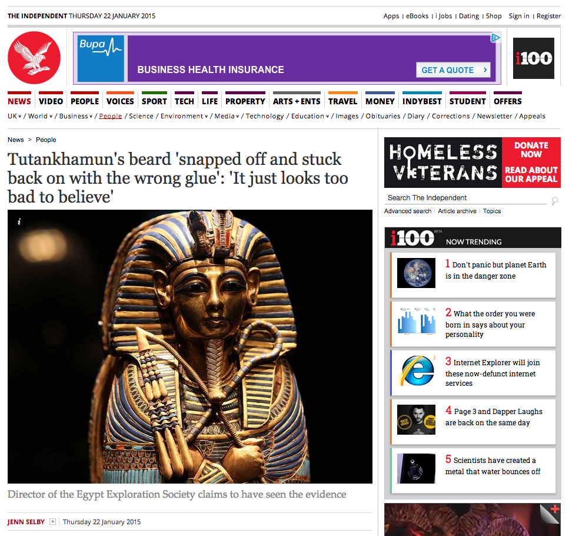Click the red plus icon on bottom ad
569x536 pixels.
554,509
